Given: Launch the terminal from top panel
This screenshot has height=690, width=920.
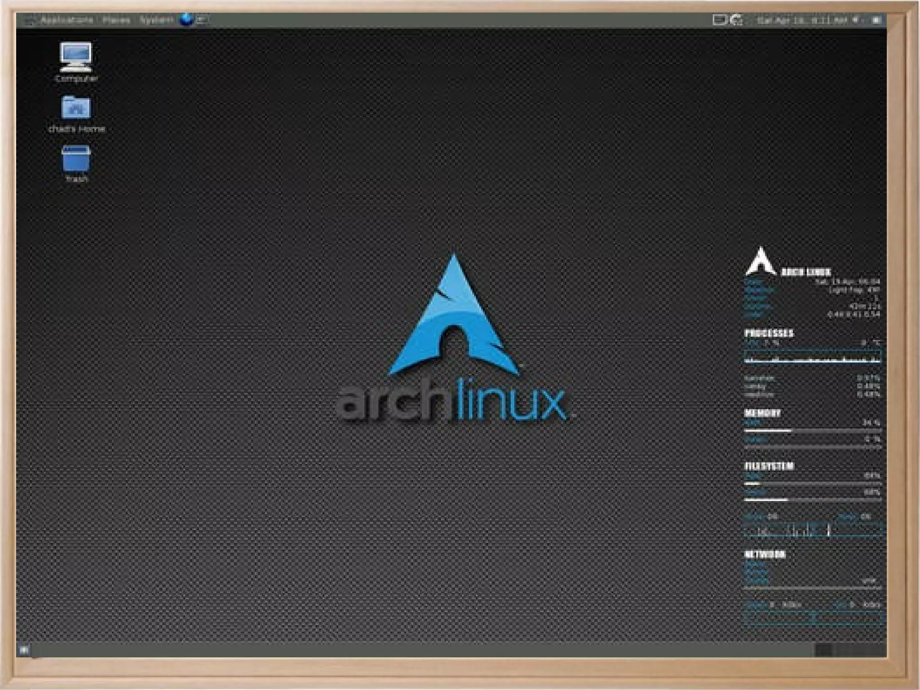Looking at the screenshot, I should (202, 20).
